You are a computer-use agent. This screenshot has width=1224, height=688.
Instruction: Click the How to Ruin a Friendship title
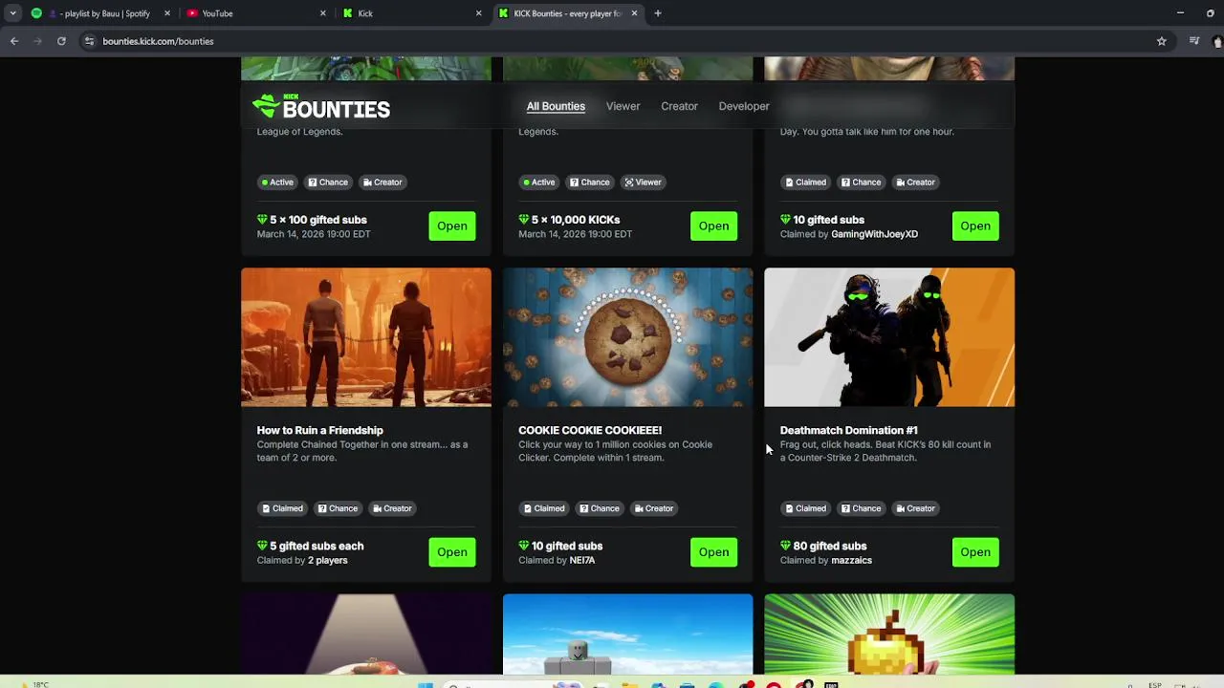point(319,430)
